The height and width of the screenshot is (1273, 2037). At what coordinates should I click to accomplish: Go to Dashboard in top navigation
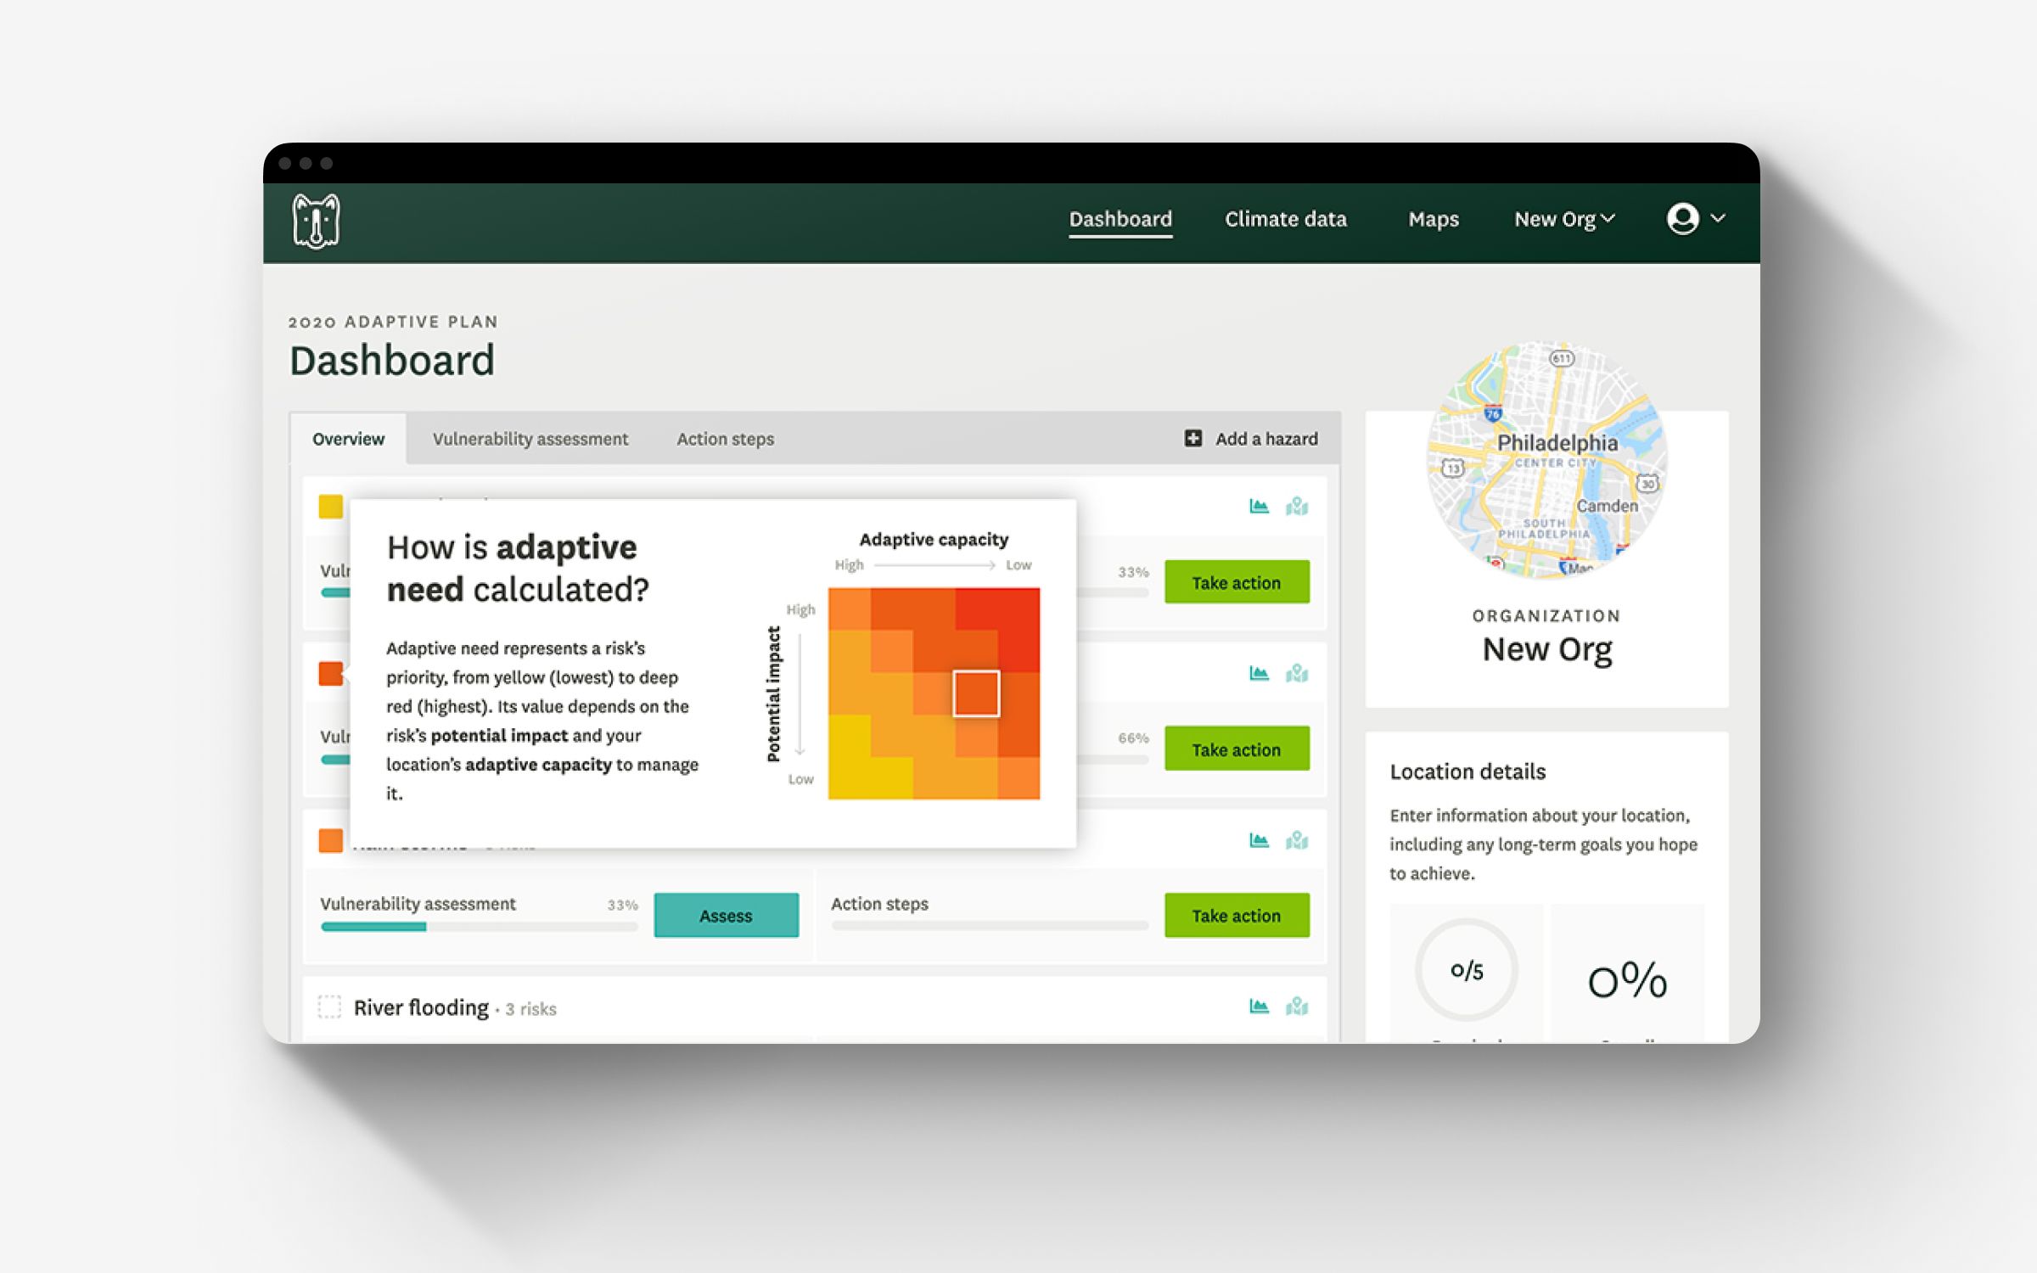pos(1120,219)
